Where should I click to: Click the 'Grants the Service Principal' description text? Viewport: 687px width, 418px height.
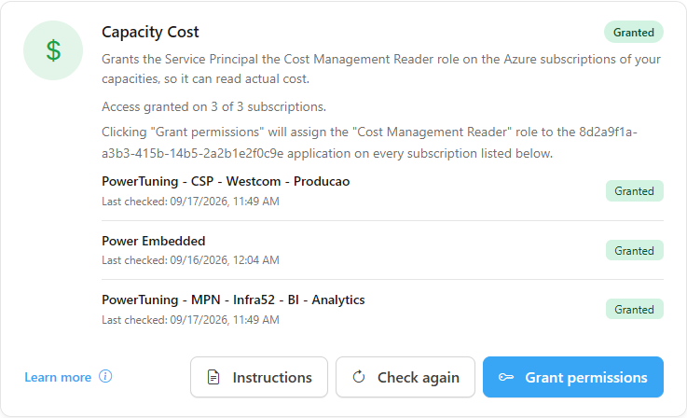point(381,69)
